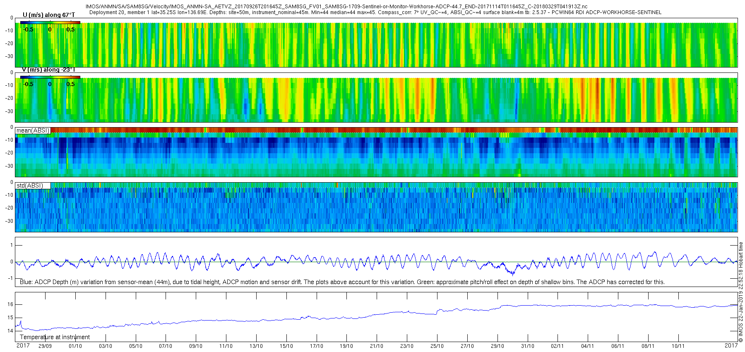The image size is (745, 352).
Task: Click the 31/10 date tick label
Action: (527, 346)
